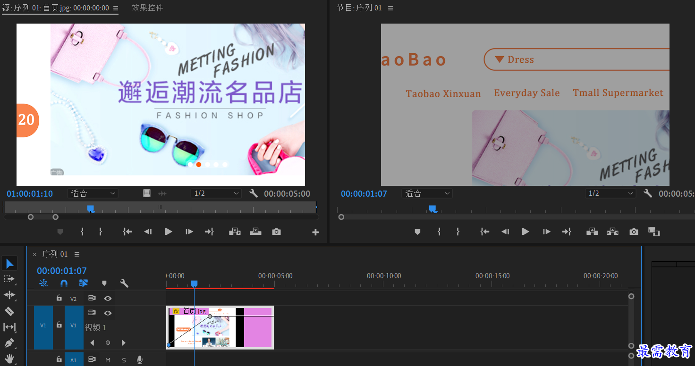Screen dimensions: 695x366
Task: Close 序列 01 timeline tab
Action: pyautogui.click(x=34, y=254)
